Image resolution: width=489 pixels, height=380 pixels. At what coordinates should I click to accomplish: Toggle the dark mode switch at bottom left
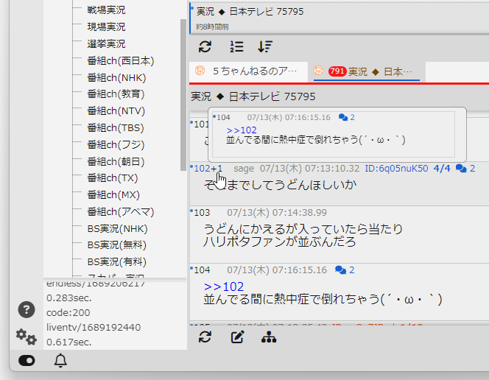click(x=27, y=361)
